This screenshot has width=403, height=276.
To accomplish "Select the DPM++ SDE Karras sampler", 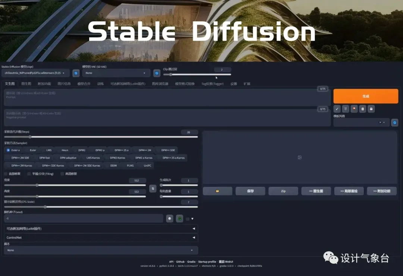I will 51,166.
